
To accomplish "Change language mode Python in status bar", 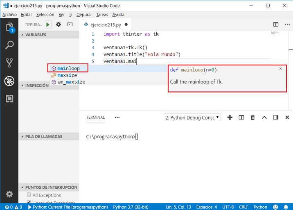I will (260, 207).
